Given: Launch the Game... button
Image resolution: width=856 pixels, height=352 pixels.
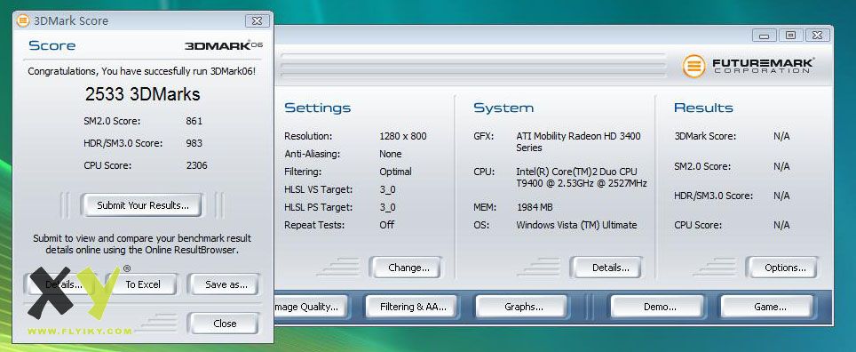Looking at the screenshot, I should (x=766, y=307).
